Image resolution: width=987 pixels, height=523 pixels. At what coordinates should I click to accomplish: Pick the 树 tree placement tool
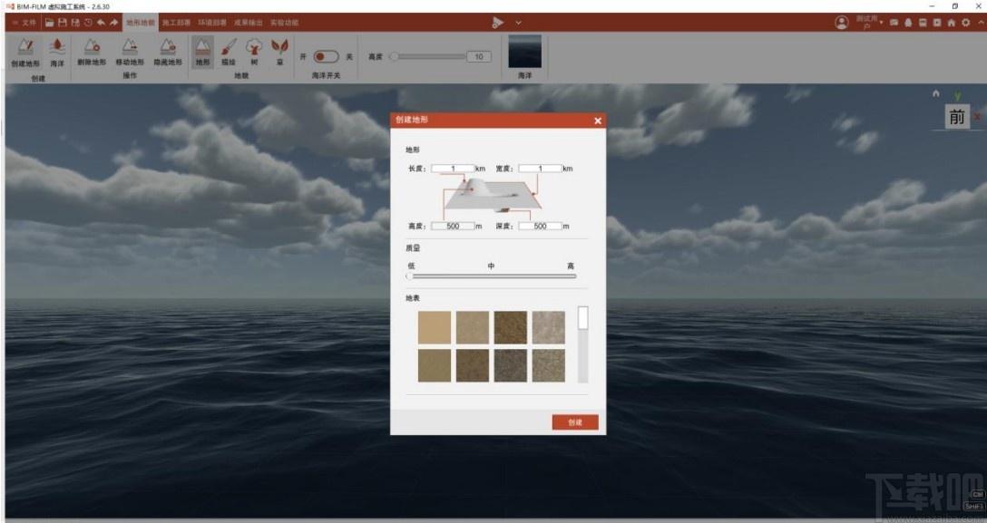coord(254,53)
